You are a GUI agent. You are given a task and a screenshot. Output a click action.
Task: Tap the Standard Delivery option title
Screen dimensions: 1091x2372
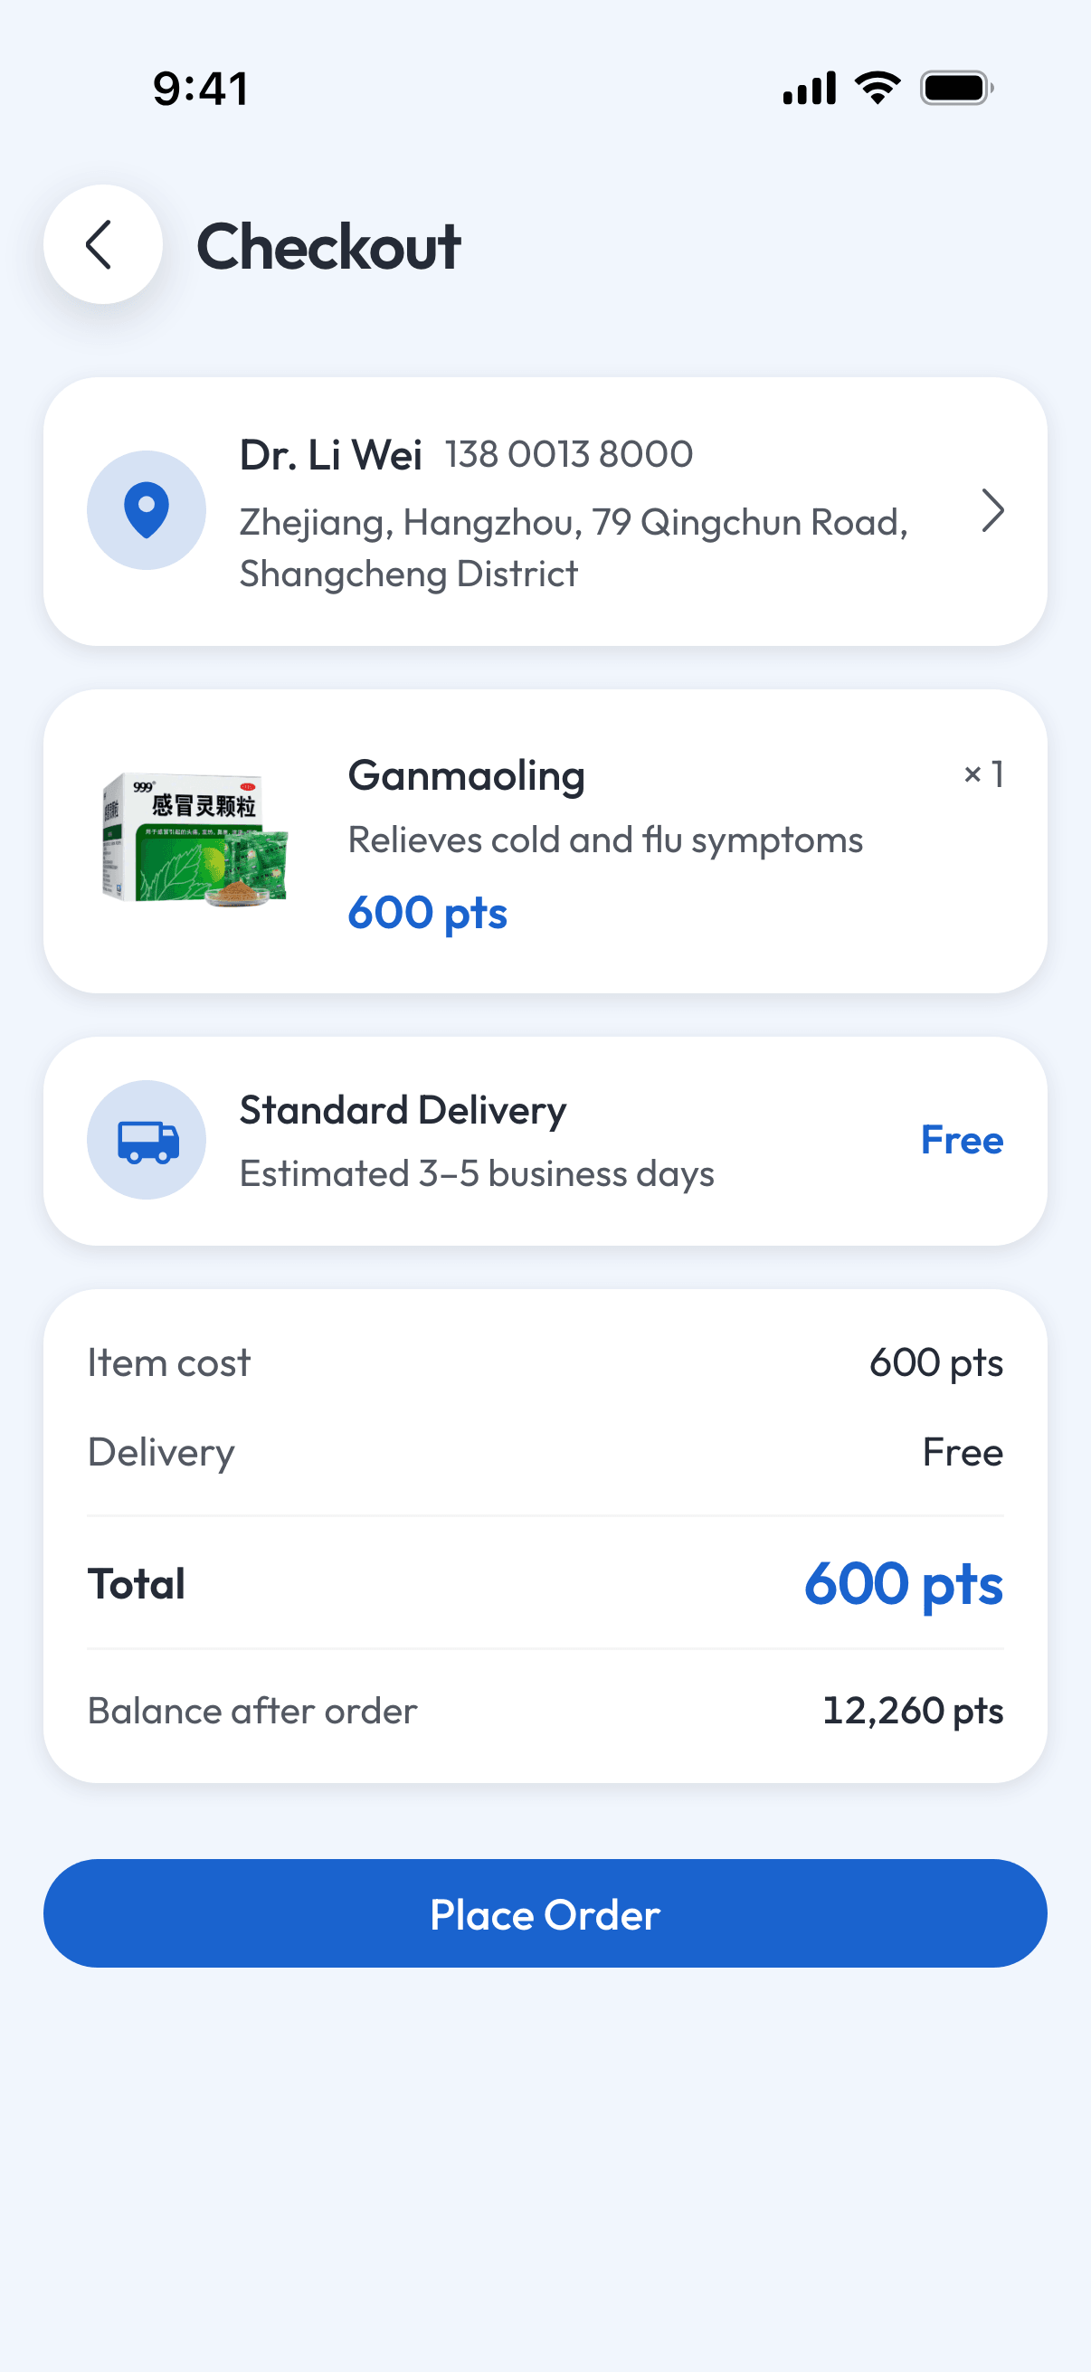pyautogui.click(x=403, y=1111)
